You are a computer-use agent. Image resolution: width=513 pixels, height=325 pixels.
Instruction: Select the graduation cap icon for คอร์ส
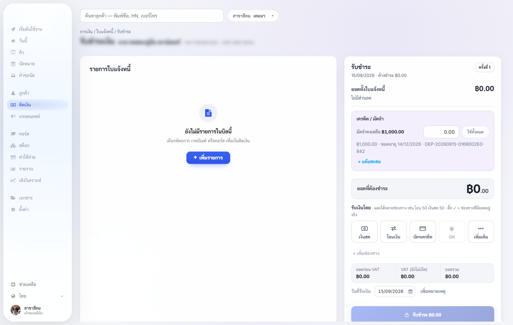point(13,134)
